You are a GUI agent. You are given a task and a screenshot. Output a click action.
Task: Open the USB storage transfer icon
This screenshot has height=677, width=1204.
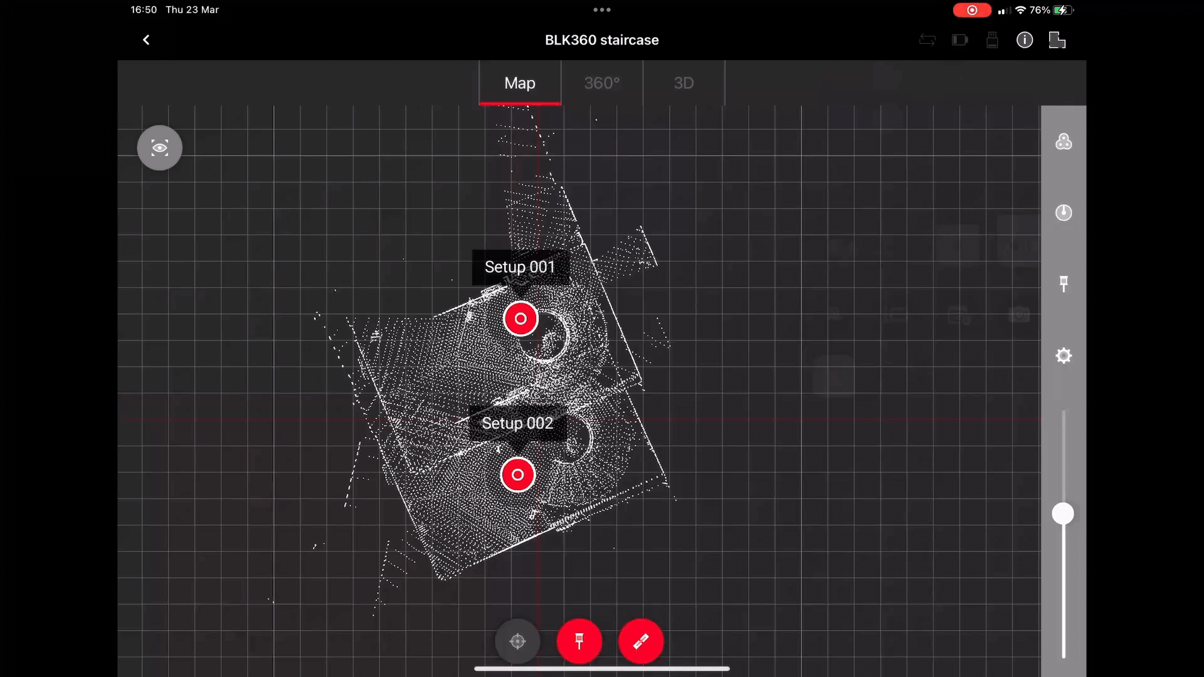[x=992, y=39]
